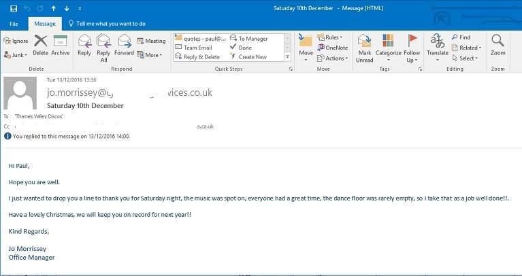Select the Message ribbon tab

44,24
